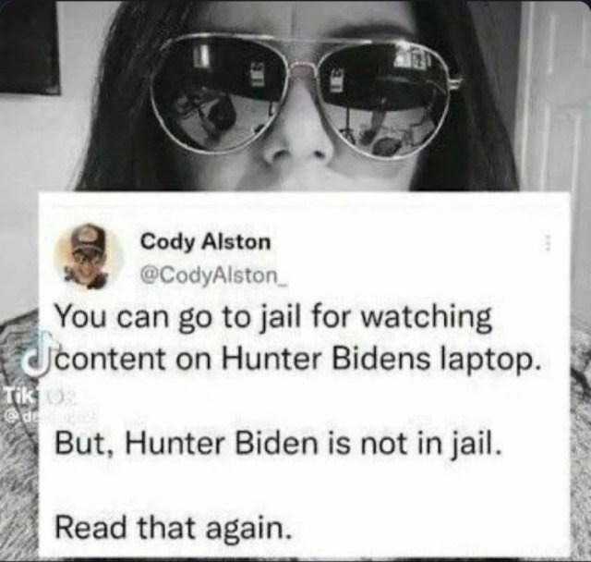The image size is (591, 562).
Task: Open Cody Alston's profile avatar
Action: (89, 258)
